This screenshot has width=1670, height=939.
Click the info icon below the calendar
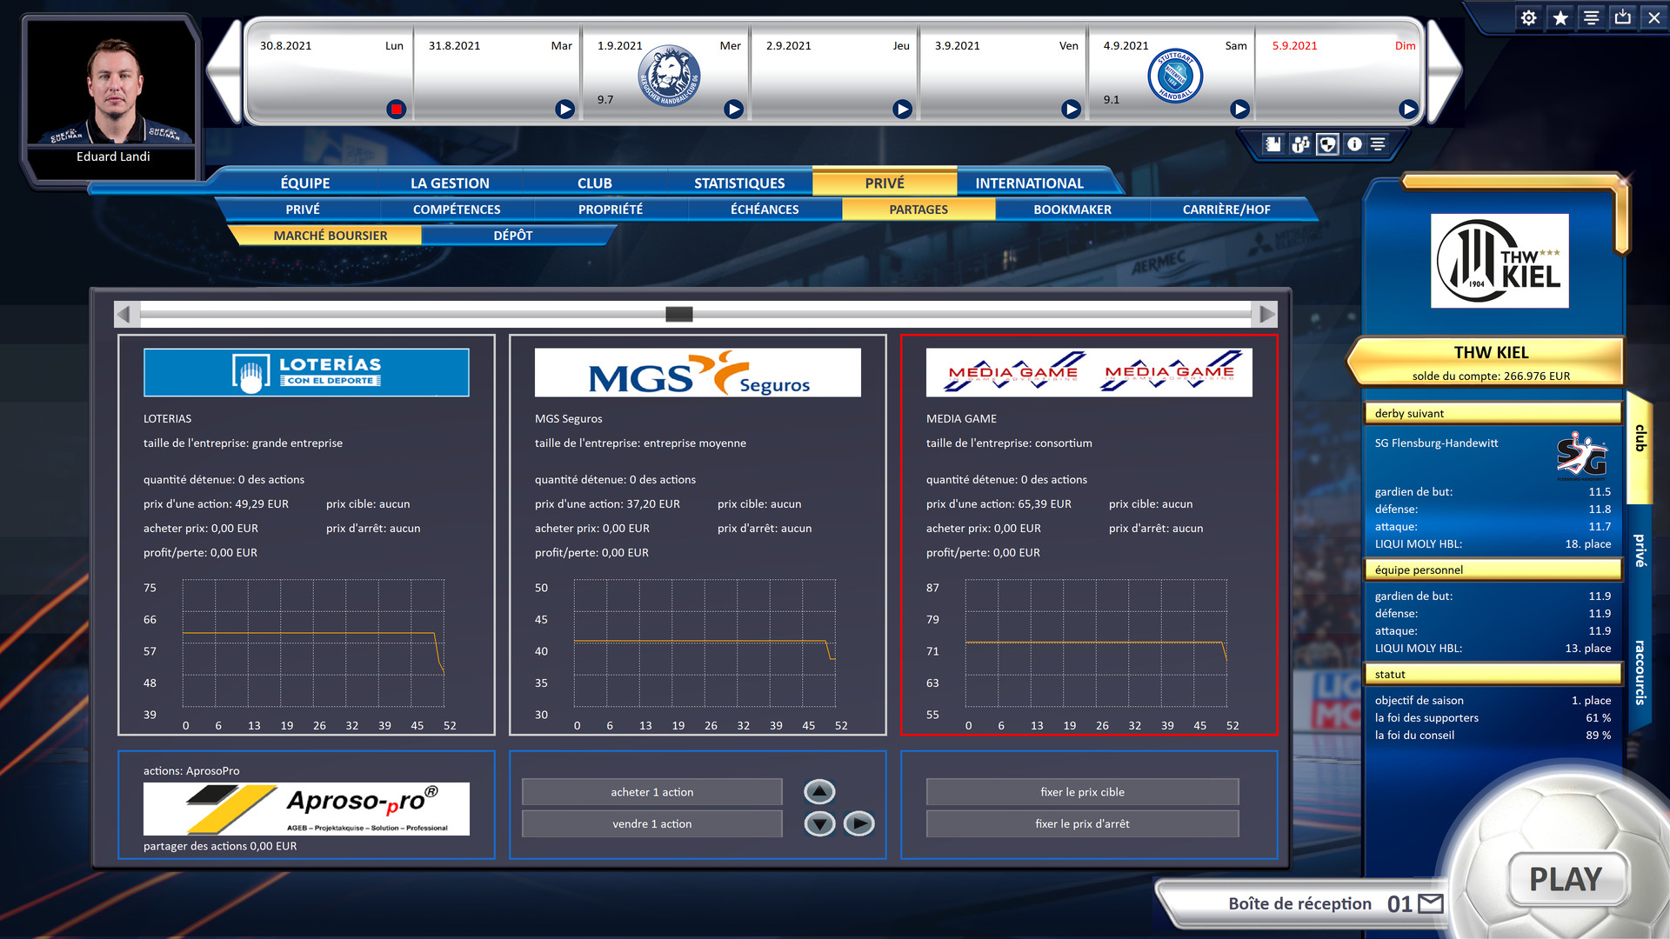(1354, 144)
